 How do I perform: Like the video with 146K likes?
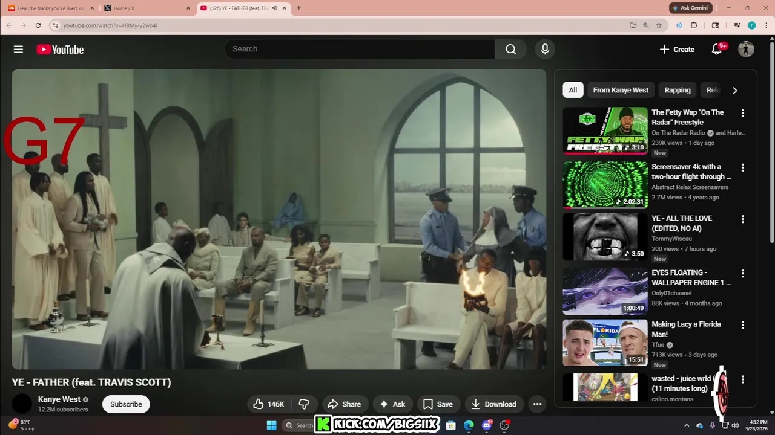(x=268, y=404)
